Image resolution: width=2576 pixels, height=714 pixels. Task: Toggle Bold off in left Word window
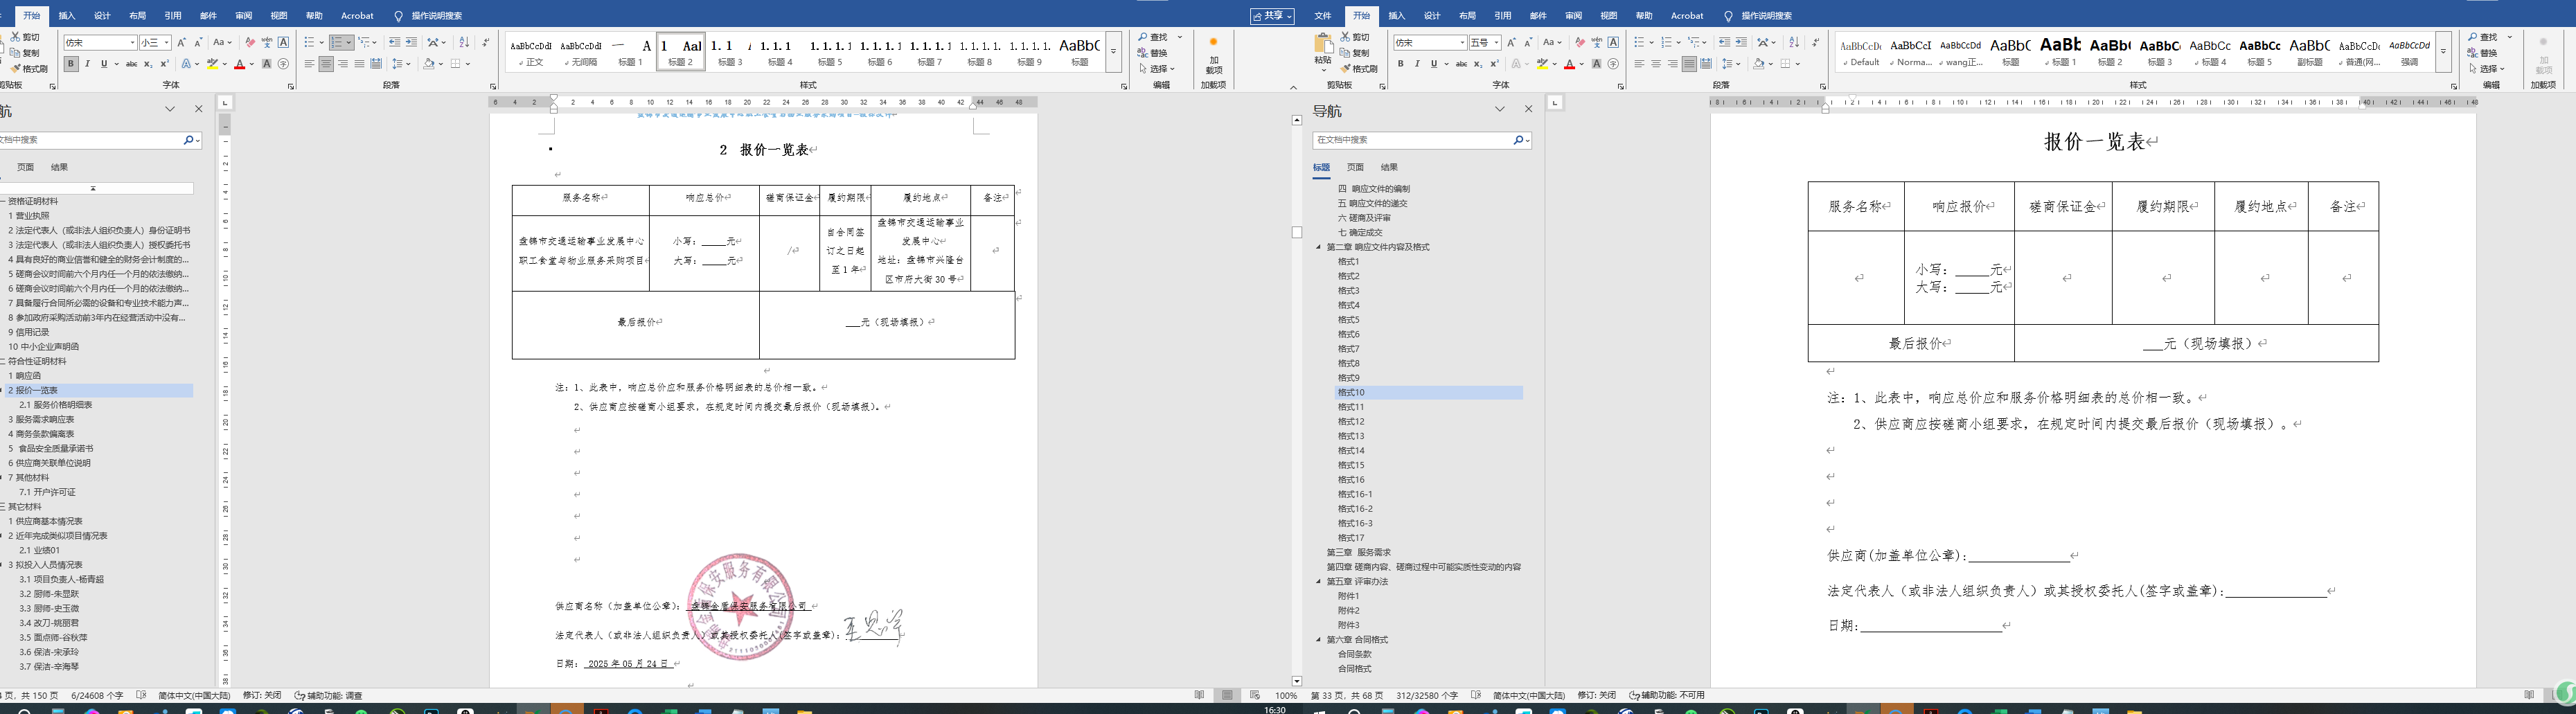[71, 64]
